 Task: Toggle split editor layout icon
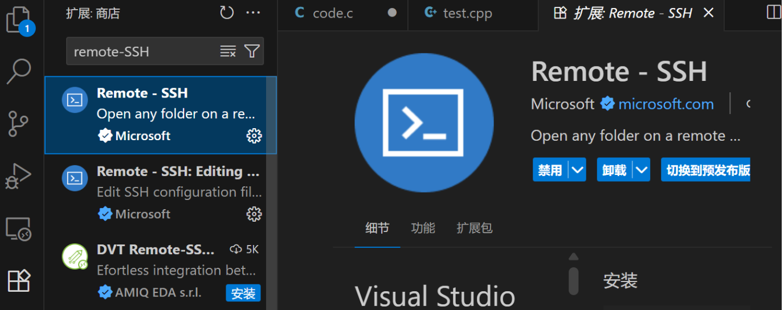point(774,13)
